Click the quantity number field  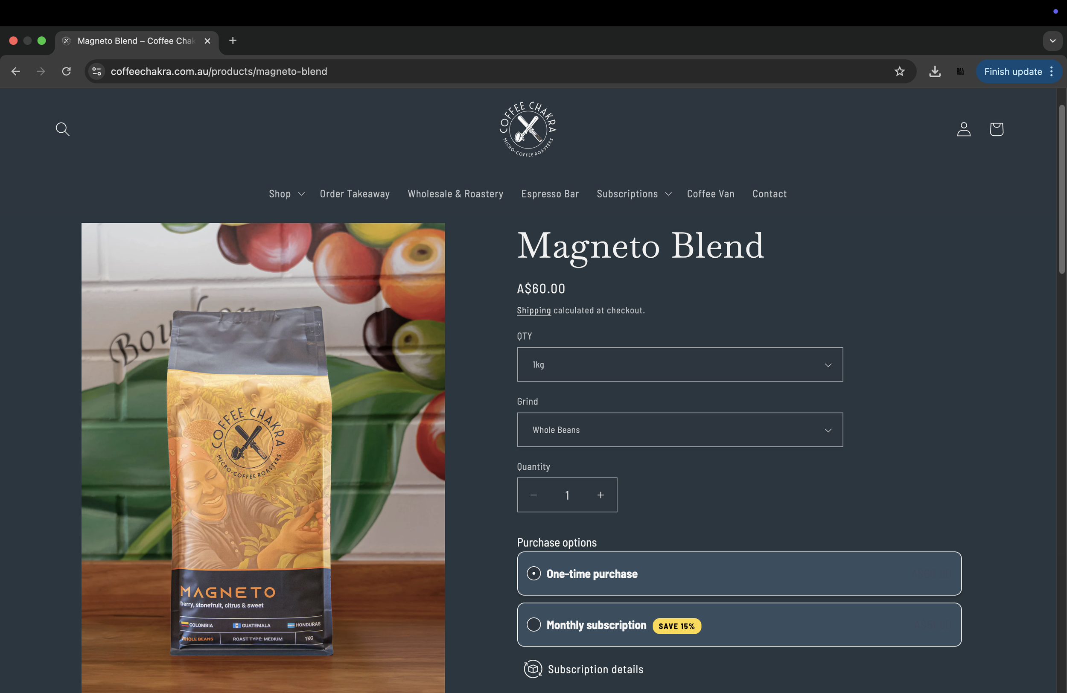[567, 495]
